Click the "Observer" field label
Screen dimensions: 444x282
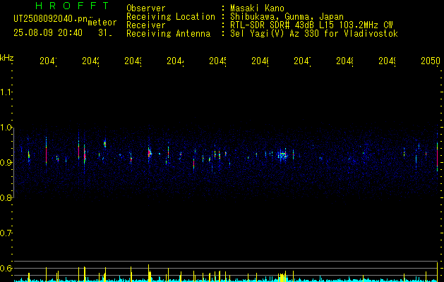click(146, 8)
